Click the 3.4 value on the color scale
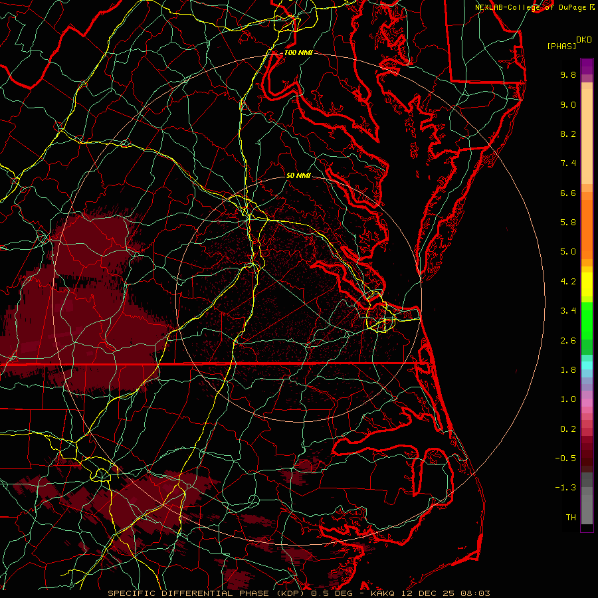 click(x=568, y=311)
